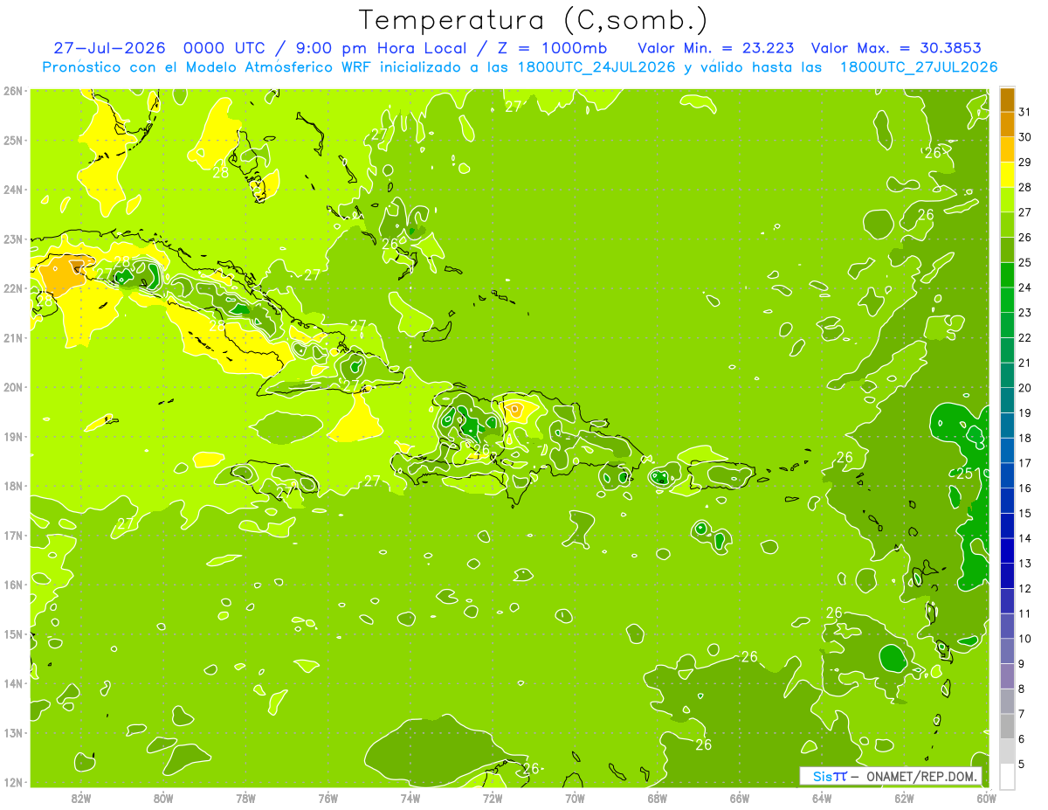The height and width of the screenshot is (810, 1048).
Task: Click the "82W" longitude axis label
Action: tap(80, 798)
